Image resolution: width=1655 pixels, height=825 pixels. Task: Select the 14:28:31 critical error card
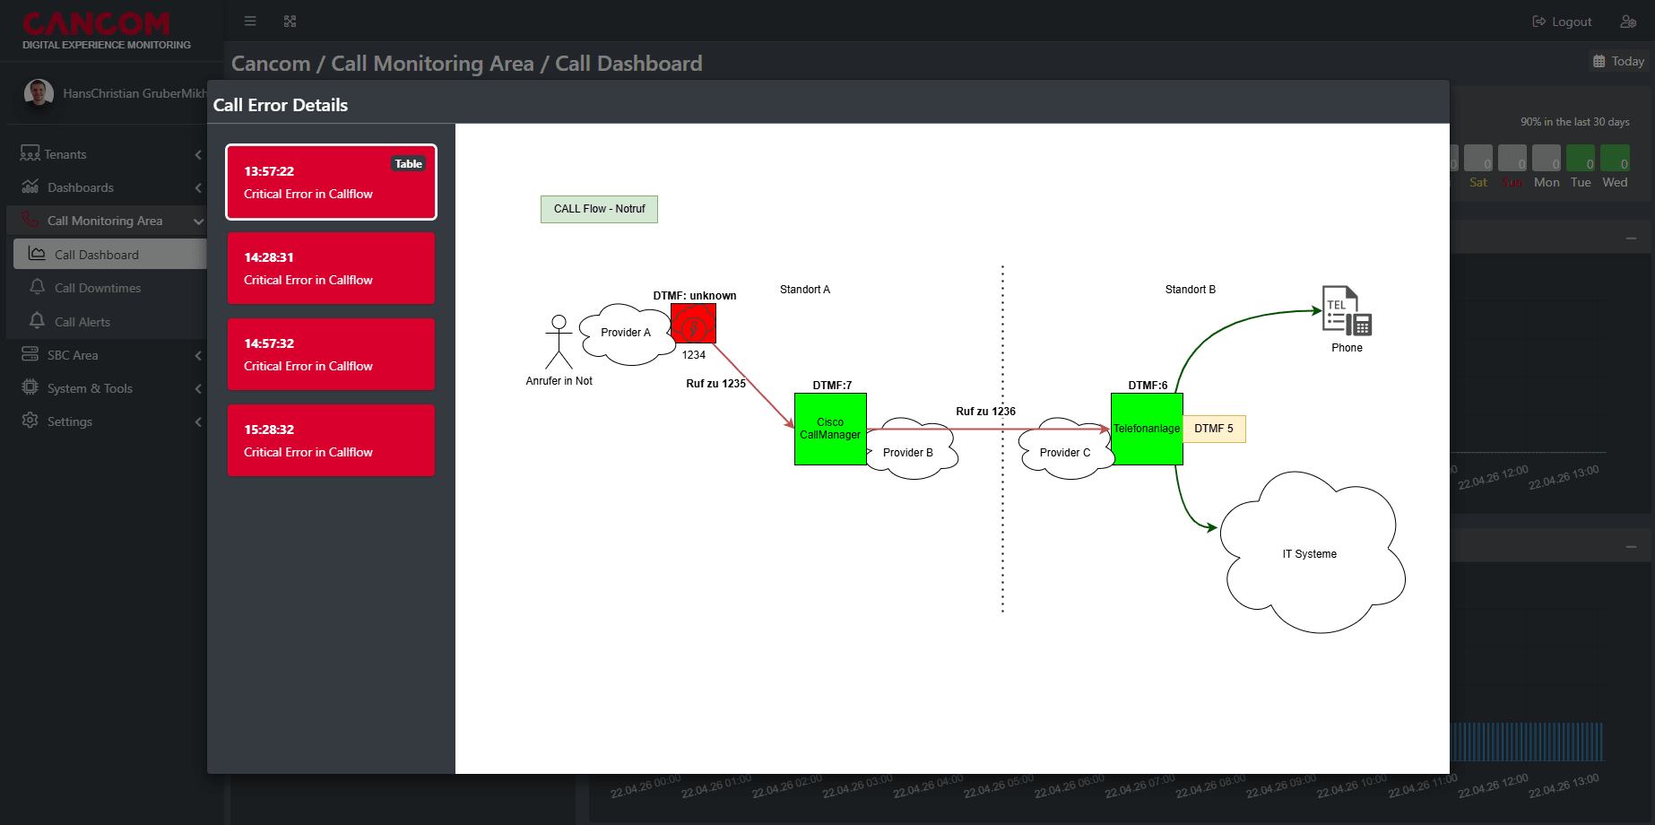click(x=331, y=268)
